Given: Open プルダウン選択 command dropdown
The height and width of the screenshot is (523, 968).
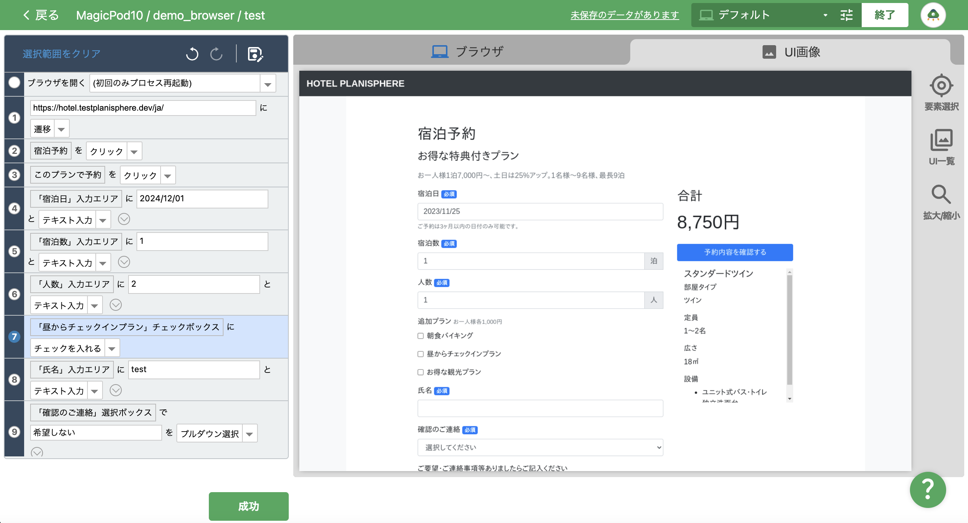Looking at the screenshot, I should pyautogui.click(x=250, y=433).
